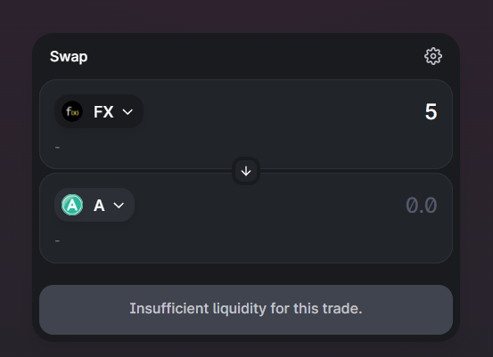
Task: Click the Insufficient liquidity for this trade button
Action: [x=246, y=310]
